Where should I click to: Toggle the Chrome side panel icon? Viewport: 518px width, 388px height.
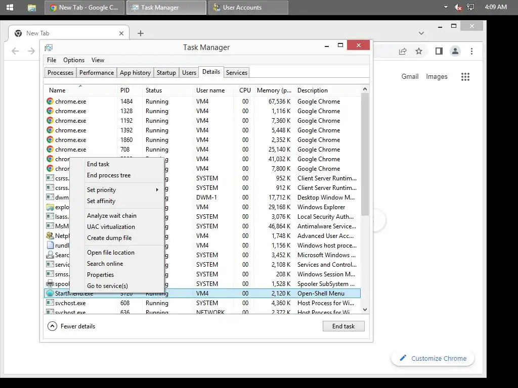pos(439,51)
